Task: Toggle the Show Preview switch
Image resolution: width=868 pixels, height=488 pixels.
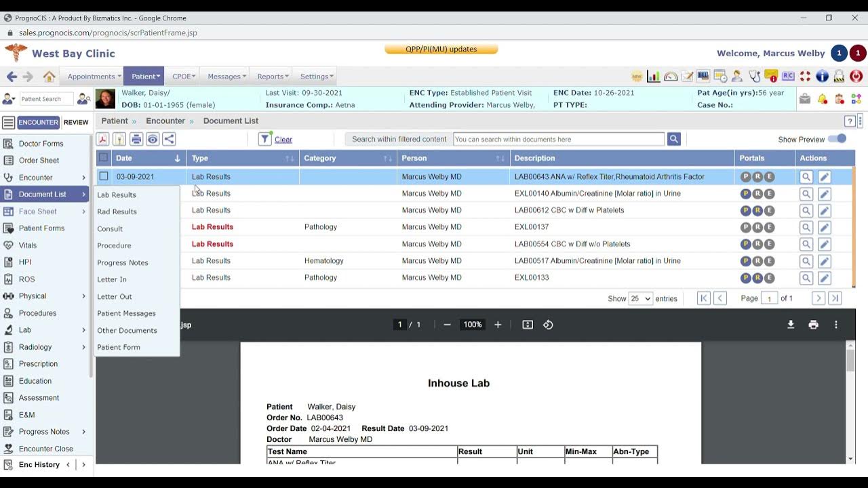Action: 837,139
